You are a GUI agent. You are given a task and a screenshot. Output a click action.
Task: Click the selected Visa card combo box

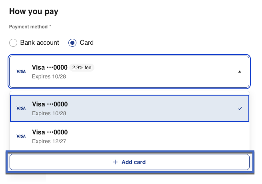click(129, 72)
